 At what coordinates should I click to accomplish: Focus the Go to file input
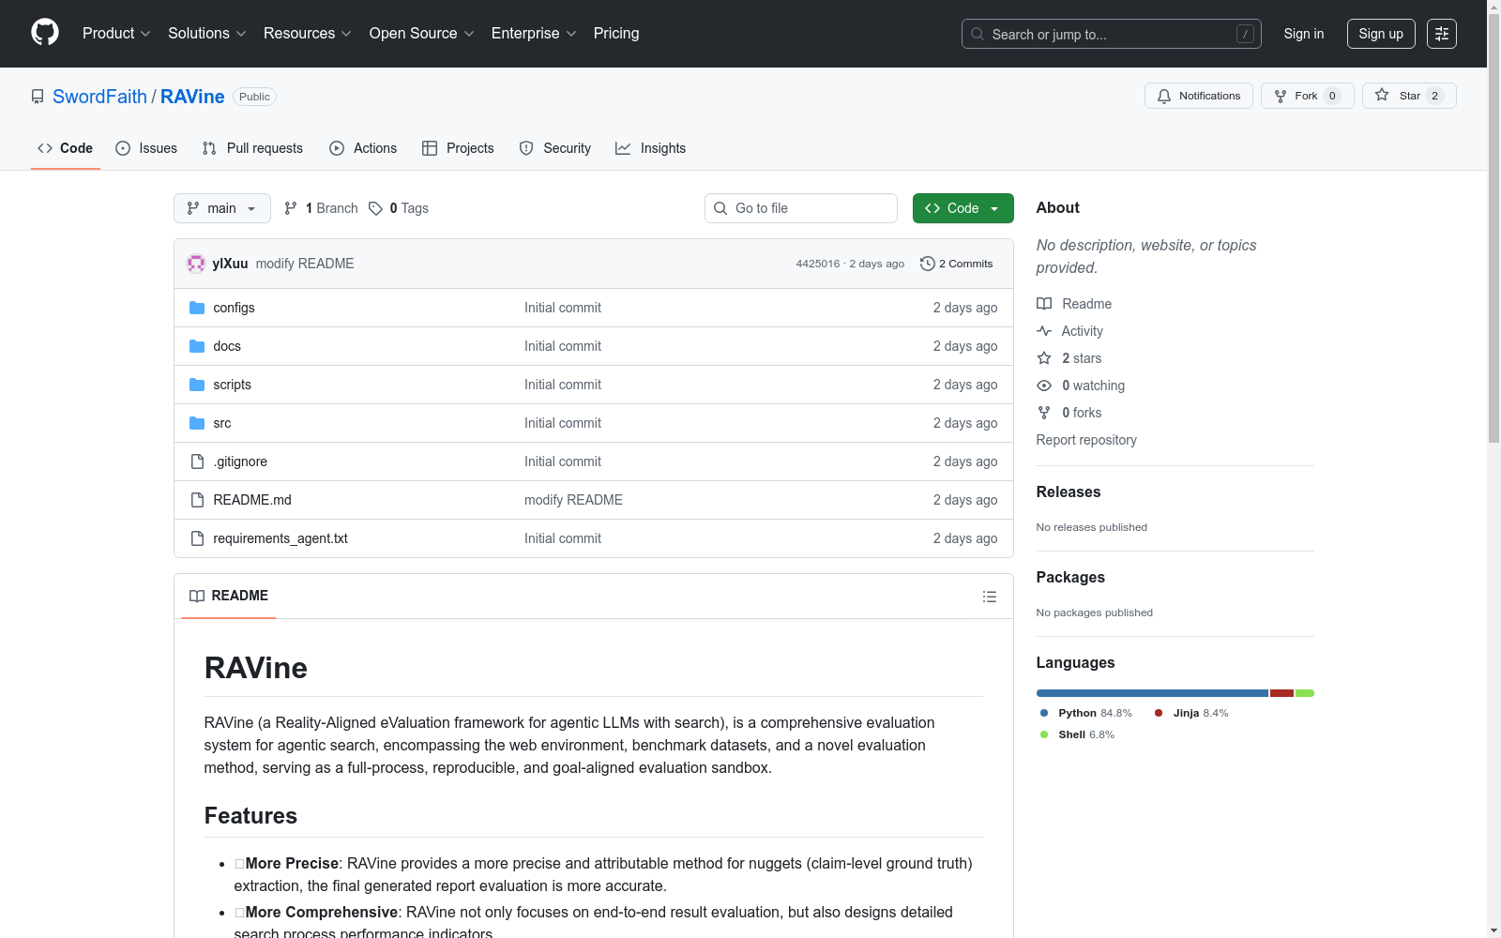pos(801,208)
